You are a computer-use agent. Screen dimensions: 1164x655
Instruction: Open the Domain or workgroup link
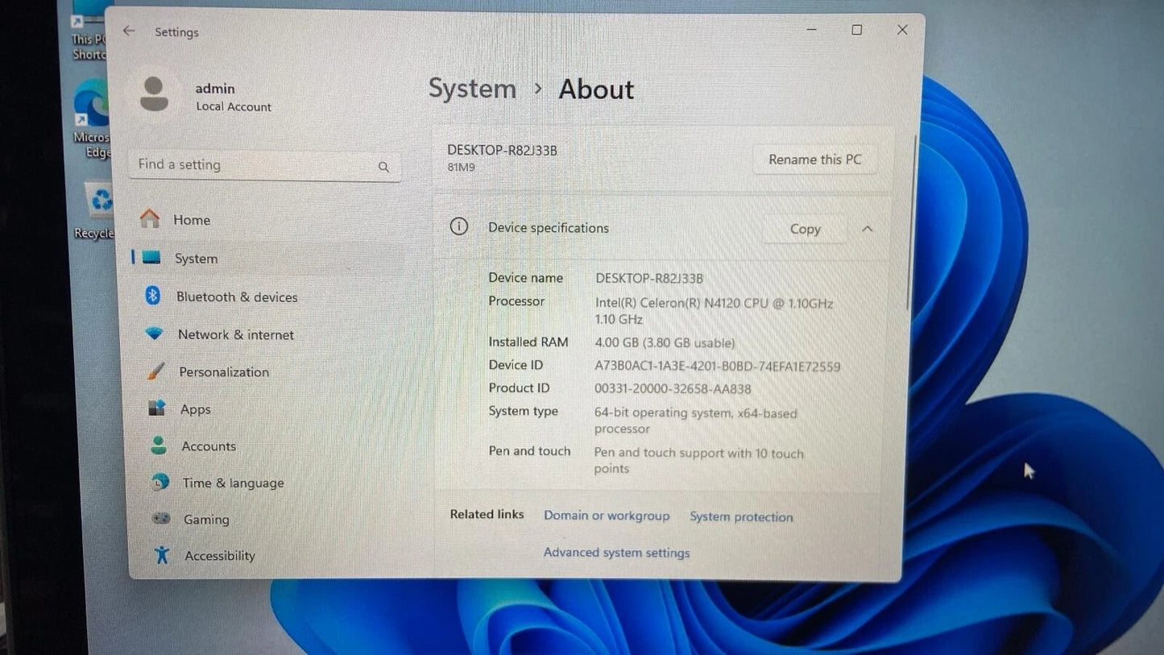point(607,516)
